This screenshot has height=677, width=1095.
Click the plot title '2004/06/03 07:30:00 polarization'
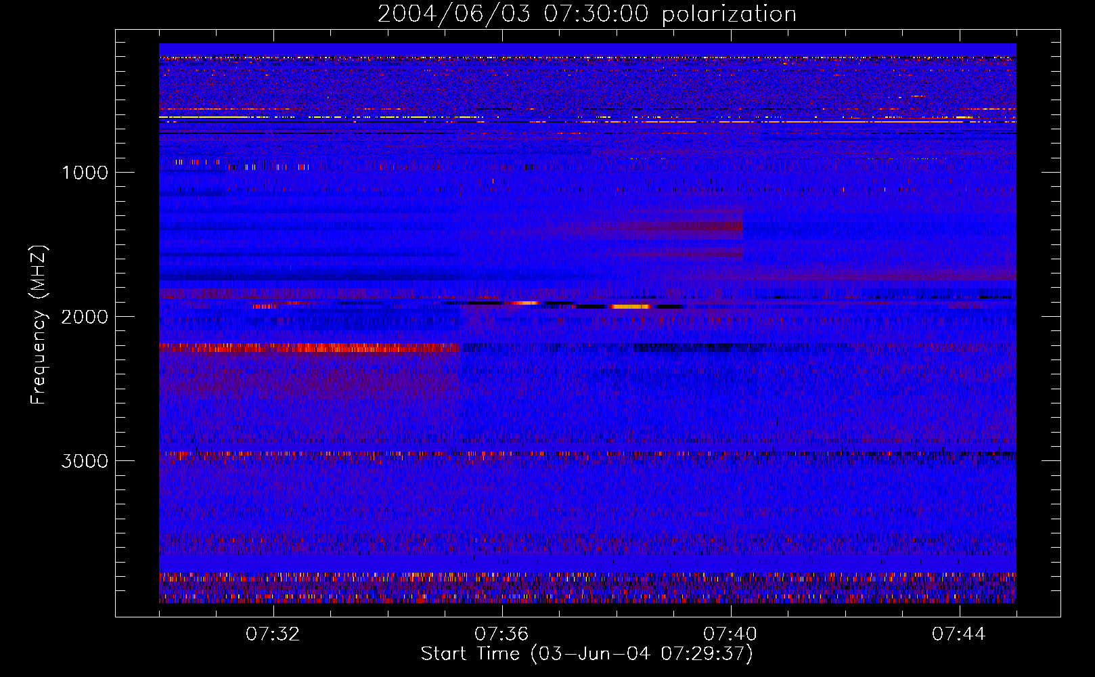click(x=587, y=14)
